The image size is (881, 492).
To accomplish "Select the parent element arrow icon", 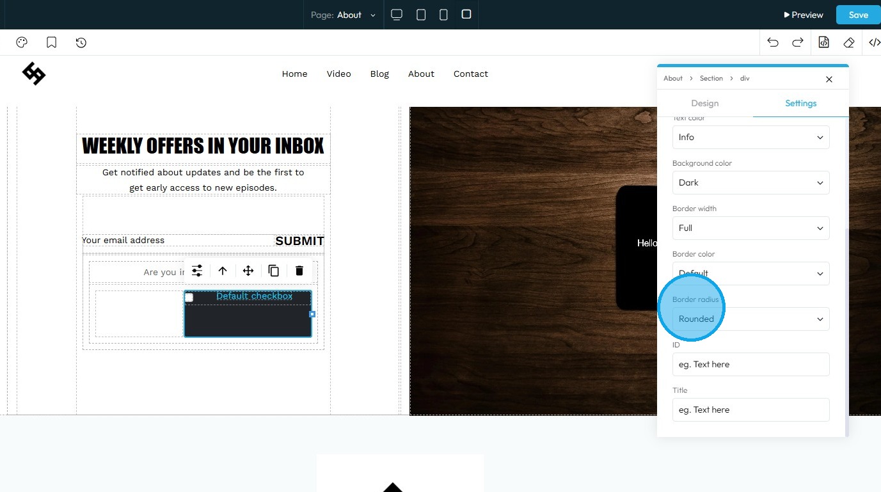I will tap(223, 271).
